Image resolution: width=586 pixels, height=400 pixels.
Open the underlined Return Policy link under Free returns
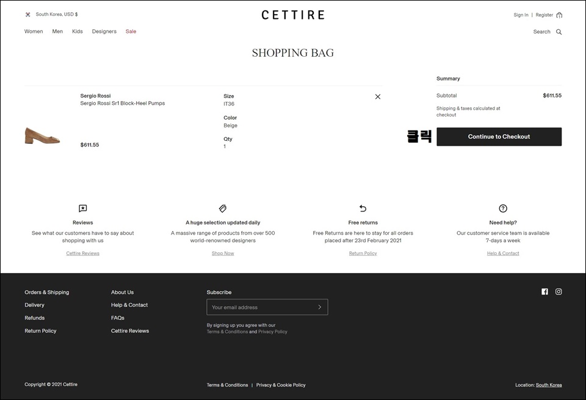(x=363, y=253)
